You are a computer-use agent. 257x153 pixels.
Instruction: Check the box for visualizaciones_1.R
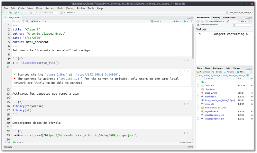(x=198, y=115)
